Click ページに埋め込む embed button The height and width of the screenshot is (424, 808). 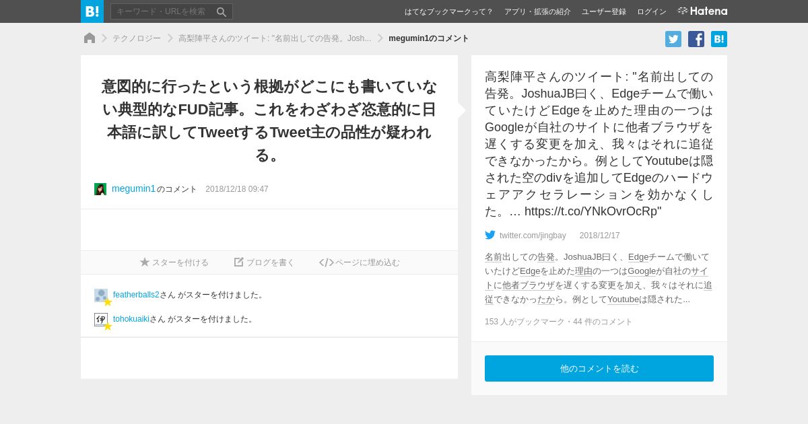point(360,262)
